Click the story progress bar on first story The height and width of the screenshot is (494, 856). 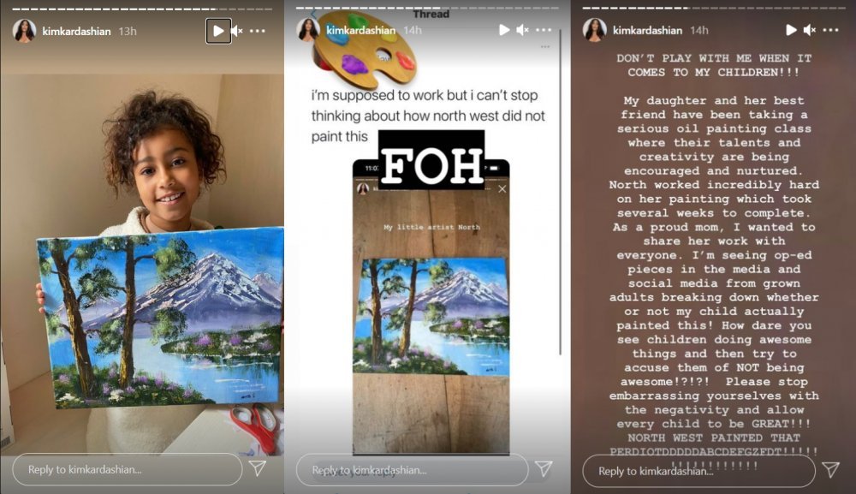142,9
